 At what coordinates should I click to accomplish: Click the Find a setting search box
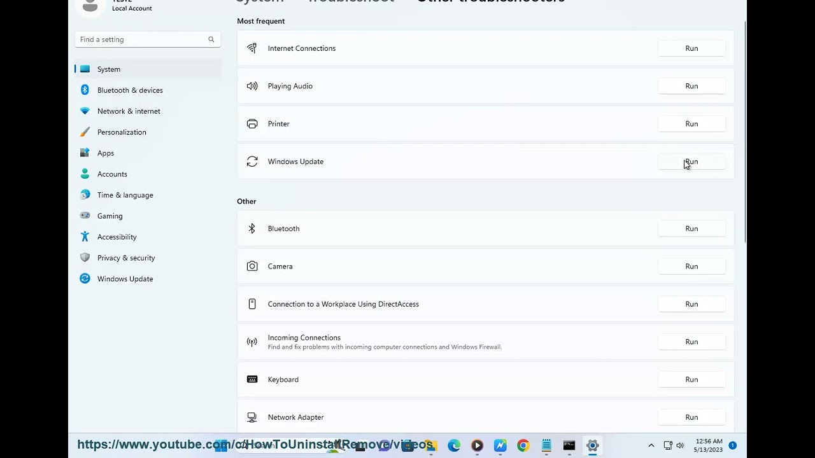pyautogui.click(x=148, y=39)
